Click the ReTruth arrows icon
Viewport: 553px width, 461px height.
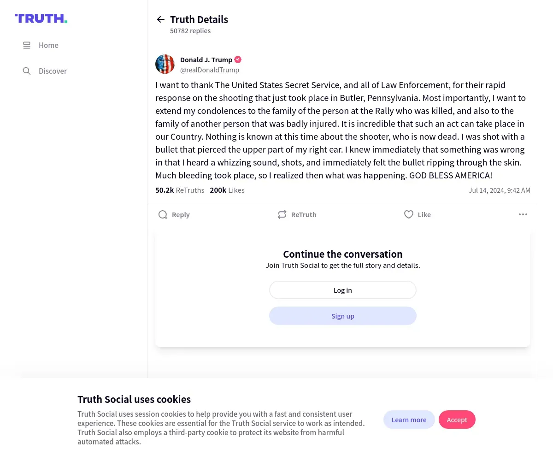tap(282, 214)
